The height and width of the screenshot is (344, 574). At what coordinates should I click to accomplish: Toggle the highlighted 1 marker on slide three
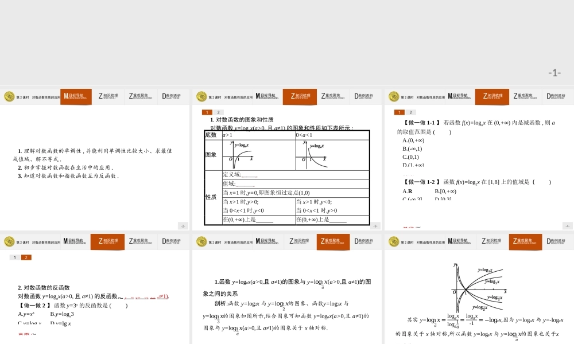click(x=399, y=112)
